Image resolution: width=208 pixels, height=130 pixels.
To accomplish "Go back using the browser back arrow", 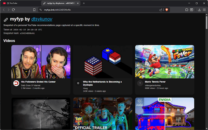I will (x=4, y=10).
